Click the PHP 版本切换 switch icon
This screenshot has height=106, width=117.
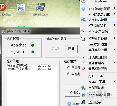(83, 31)
